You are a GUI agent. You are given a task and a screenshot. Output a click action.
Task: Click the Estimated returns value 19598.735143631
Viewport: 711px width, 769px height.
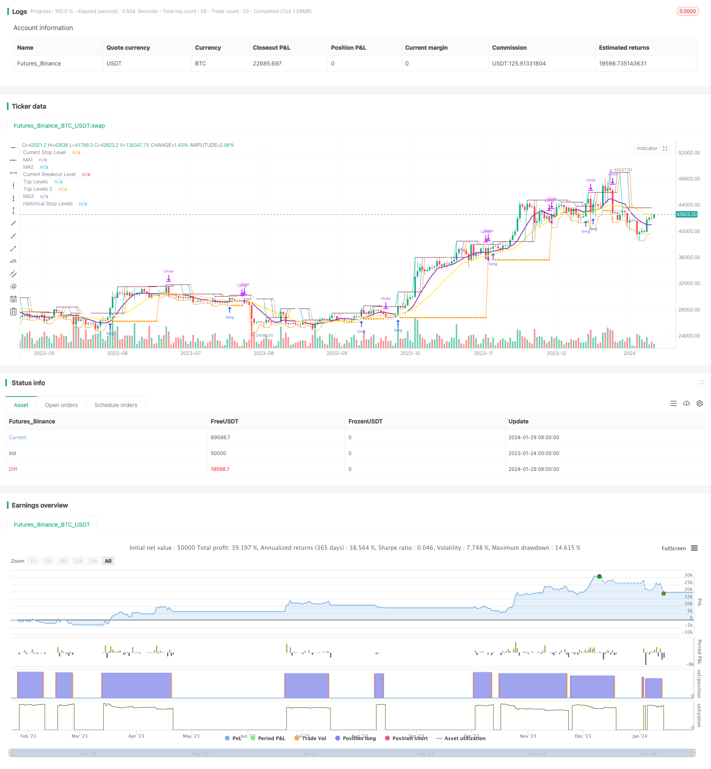(x=622, y=63)
